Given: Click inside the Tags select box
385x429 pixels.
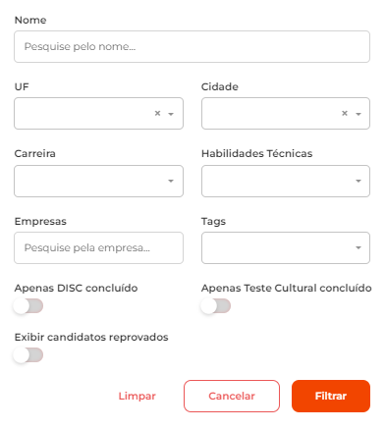Looking at the screenshot, I should (278, 247).
